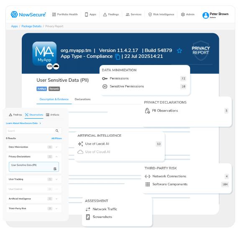Open Risk Intelligence navigation item
This screenshot has width=239, height=231.
pos(161,14)
